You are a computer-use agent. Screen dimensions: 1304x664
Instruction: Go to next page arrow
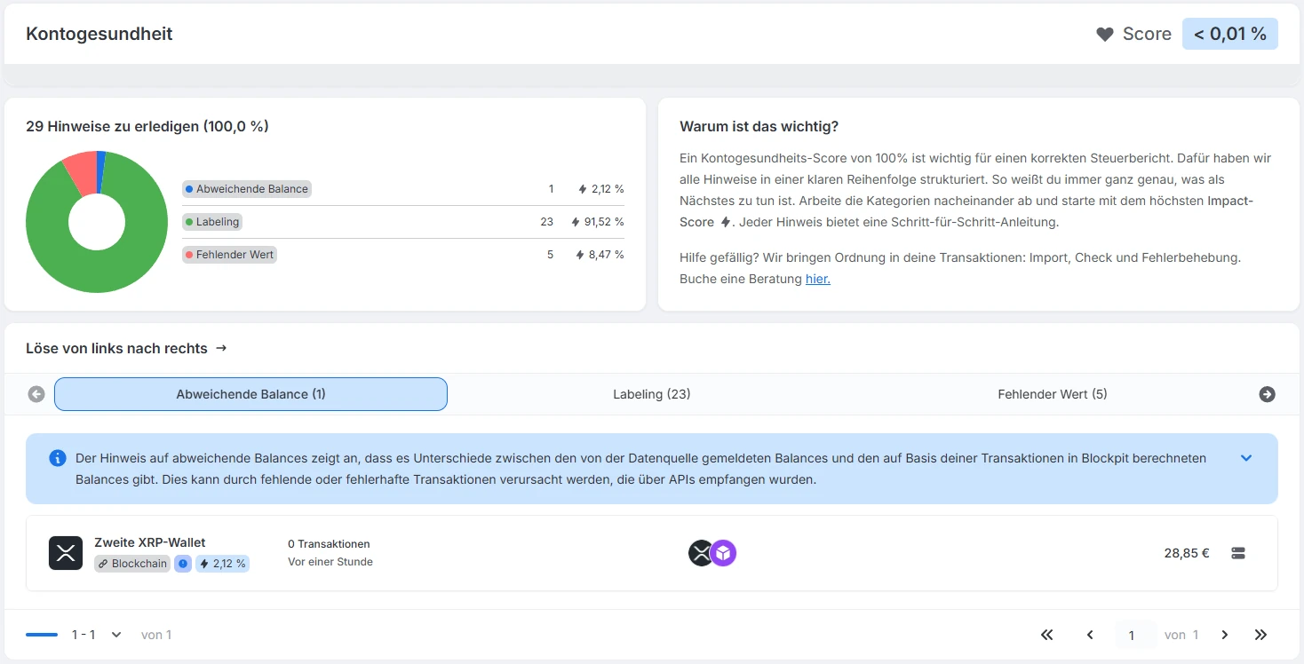point(1224,635)
